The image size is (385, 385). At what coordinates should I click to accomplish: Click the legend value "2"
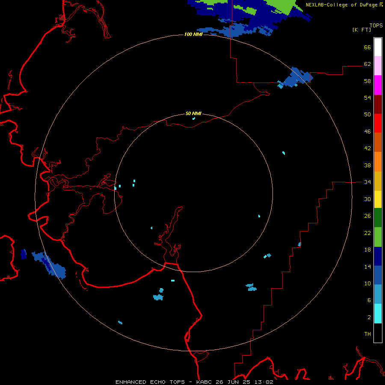(x=369, y=317)
